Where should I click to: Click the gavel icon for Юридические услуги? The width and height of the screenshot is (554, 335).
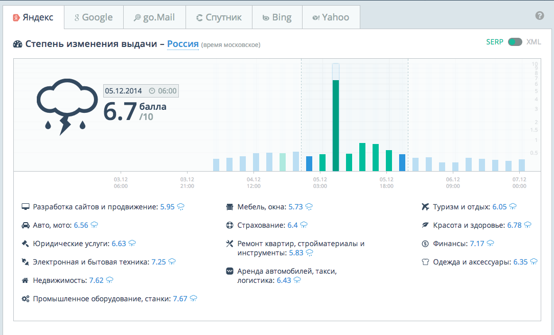coord(25,244)
